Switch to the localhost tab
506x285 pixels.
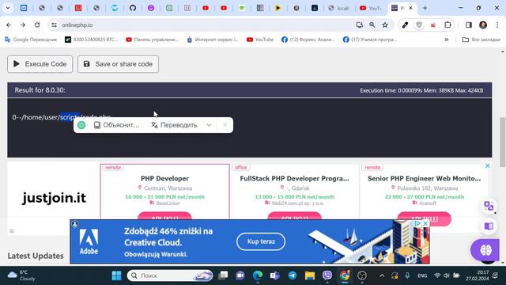[339, 8]
